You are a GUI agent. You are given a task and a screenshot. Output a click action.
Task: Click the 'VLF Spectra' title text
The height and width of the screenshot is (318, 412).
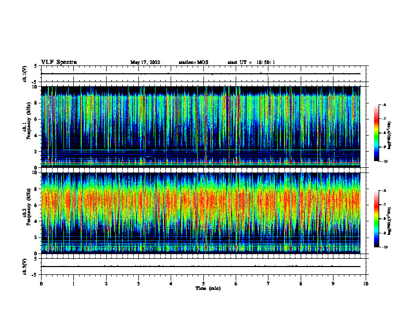point(59,62)
